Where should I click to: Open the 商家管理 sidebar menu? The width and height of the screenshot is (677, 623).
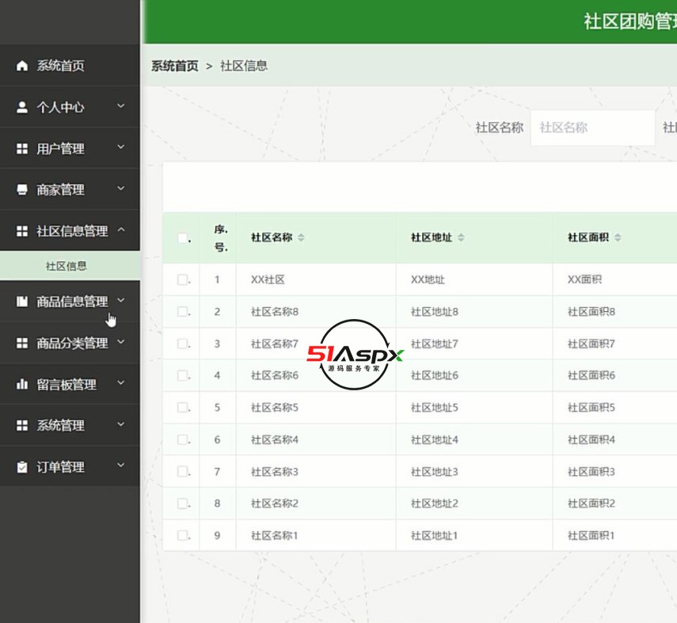click(70, 189)
